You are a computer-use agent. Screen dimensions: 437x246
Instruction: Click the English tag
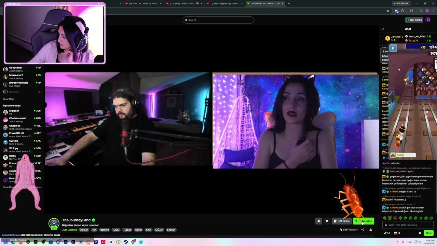tap(171, 230)
